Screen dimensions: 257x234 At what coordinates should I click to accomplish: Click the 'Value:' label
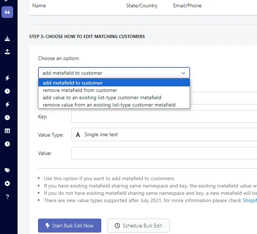click(x=45, y=153)
